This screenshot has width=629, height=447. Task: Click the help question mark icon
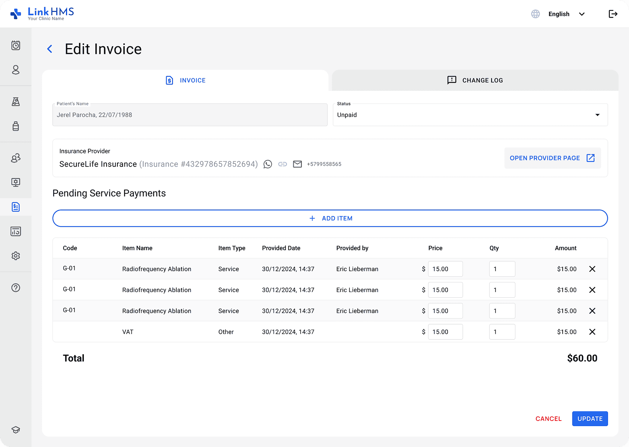[16, 288]
